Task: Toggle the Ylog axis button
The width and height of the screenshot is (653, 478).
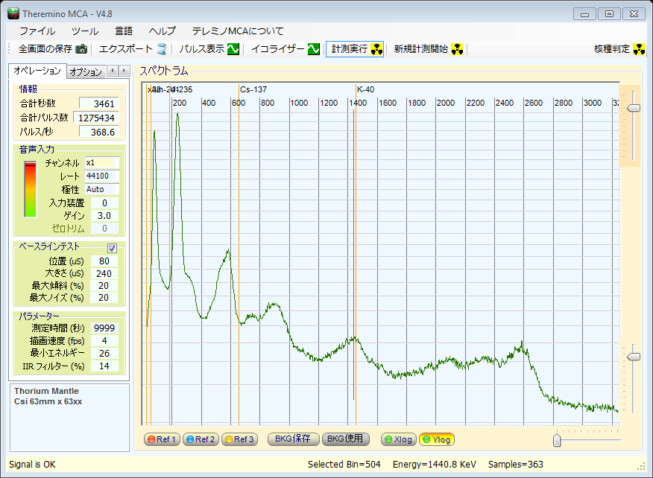Action: tap(437, 439)
